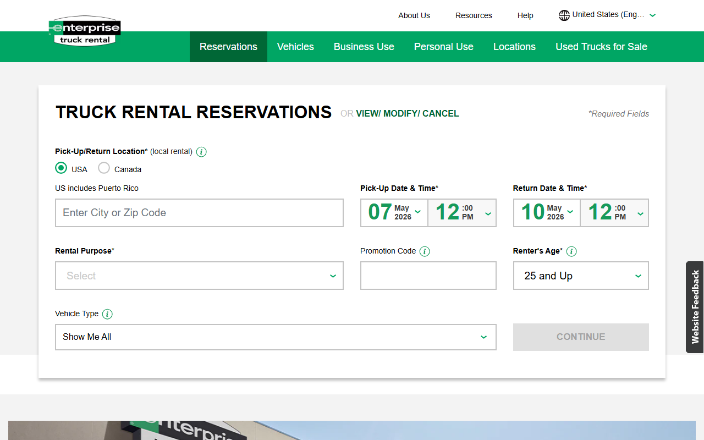Focus the Promotion Code input field
This screenshot has width=704, height=440.
coord(428,276)
